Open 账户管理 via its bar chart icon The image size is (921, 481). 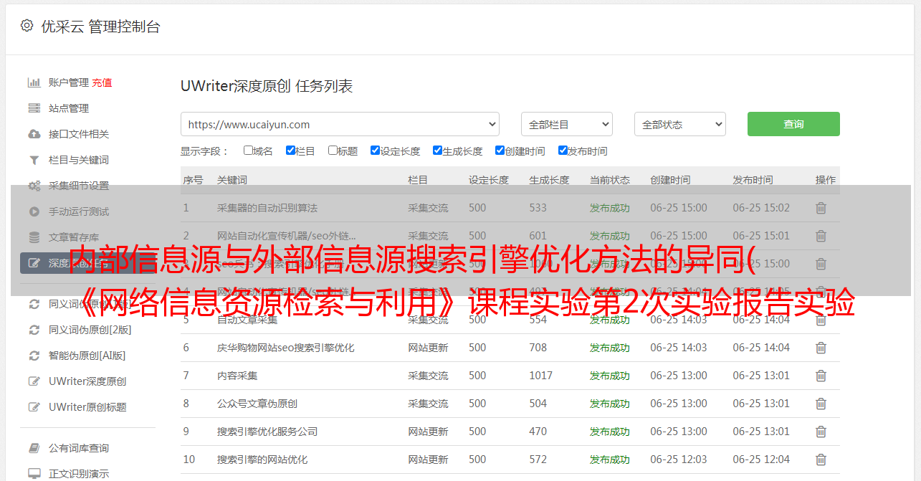coord(34,82)
